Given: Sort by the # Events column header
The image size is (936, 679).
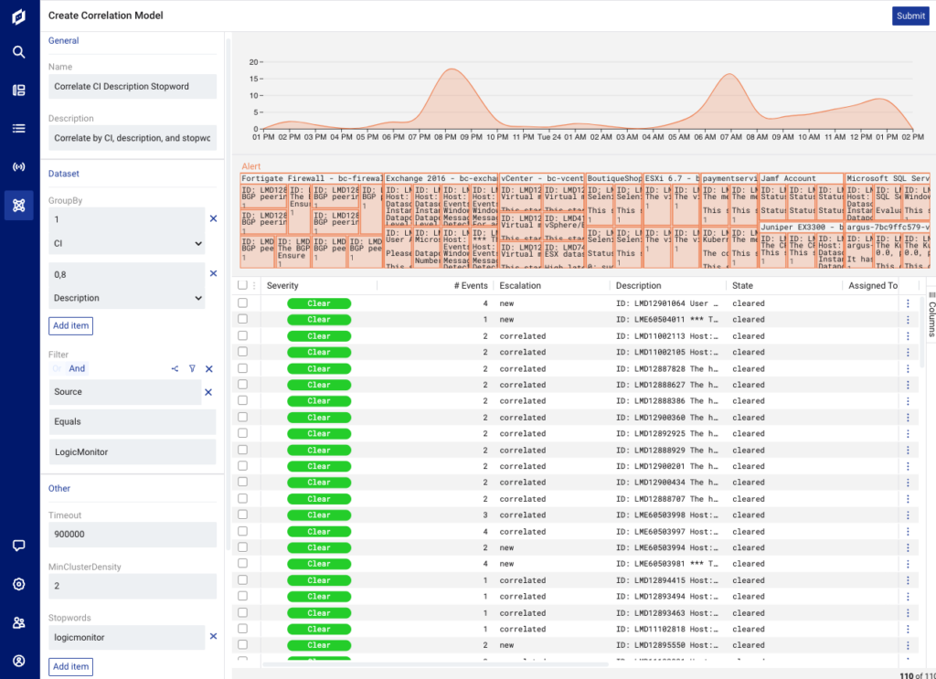Looking at the screenshot, I should 471,286.
